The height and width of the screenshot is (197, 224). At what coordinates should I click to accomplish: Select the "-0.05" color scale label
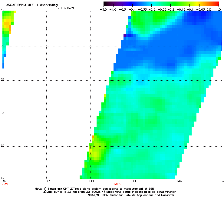tap(201, 10)
